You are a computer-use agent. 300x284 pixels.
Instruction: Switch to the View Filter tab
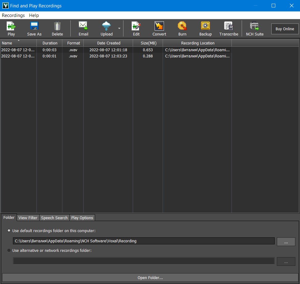[28, 218]
